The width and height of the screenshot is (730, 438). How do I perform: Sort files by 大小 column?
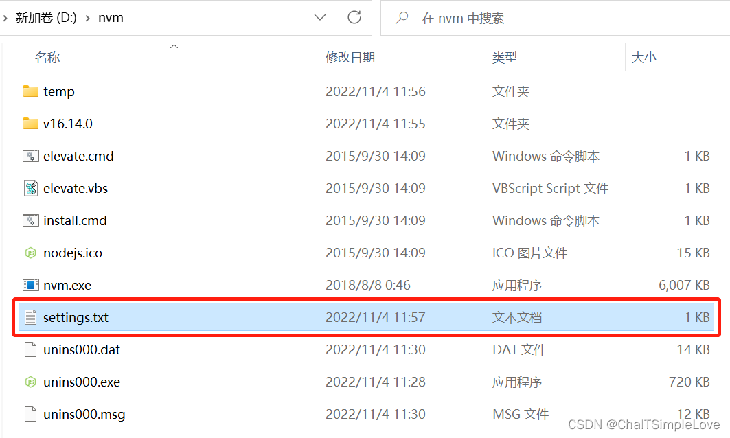tap(644, 57)
